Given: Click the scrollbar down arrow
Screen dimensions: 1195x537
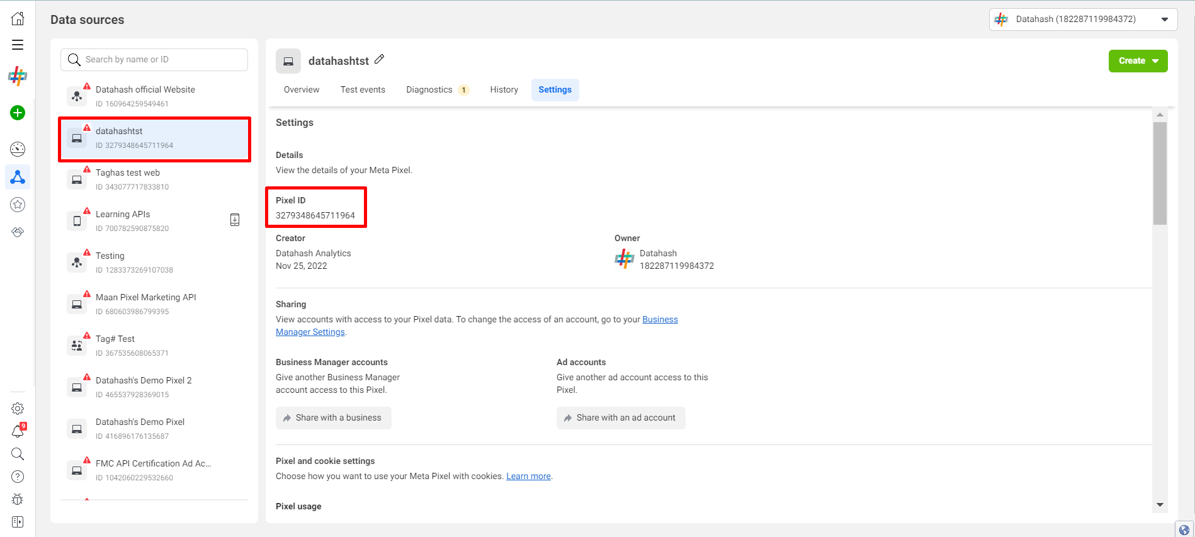Looking at the screenshot, I should [x=1160, y=505].
